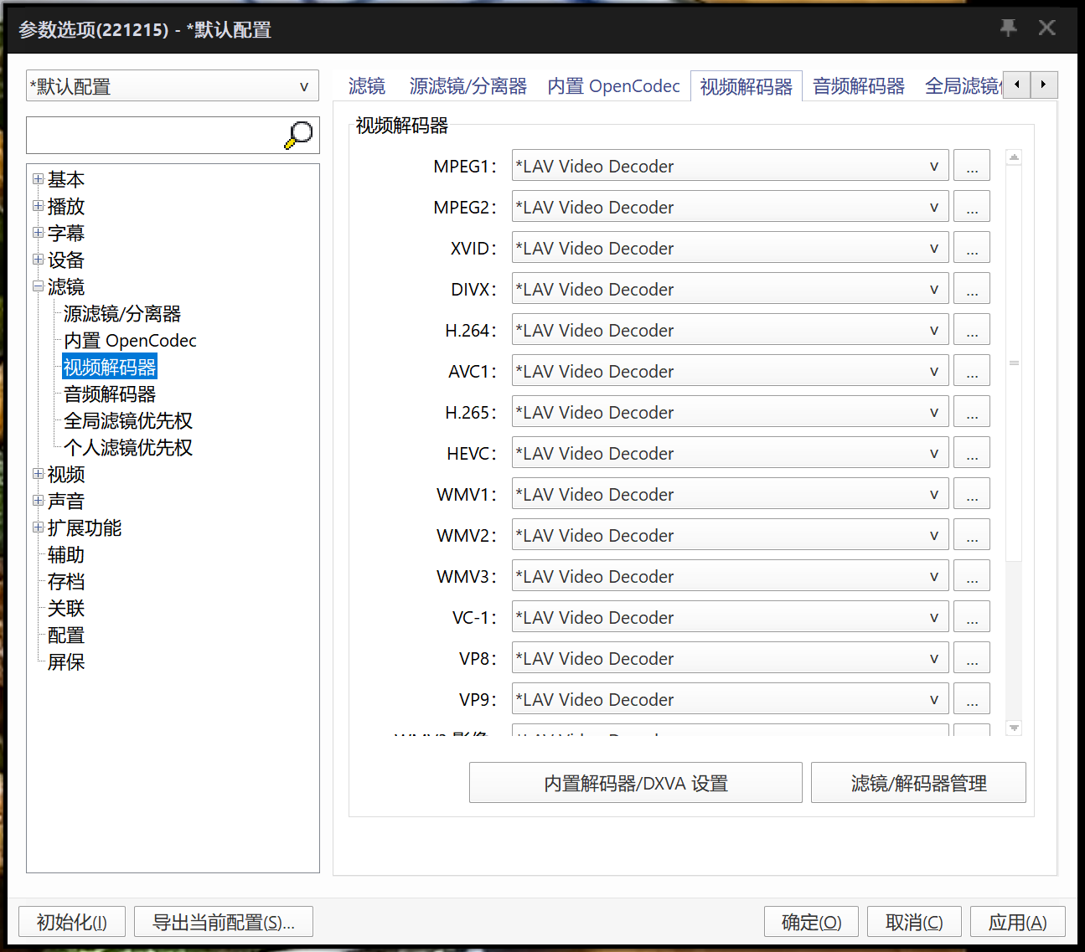Viewport: 1085px width, 952px height.
Task: Select 屏保 in the sidebar list
Action: 65,661
